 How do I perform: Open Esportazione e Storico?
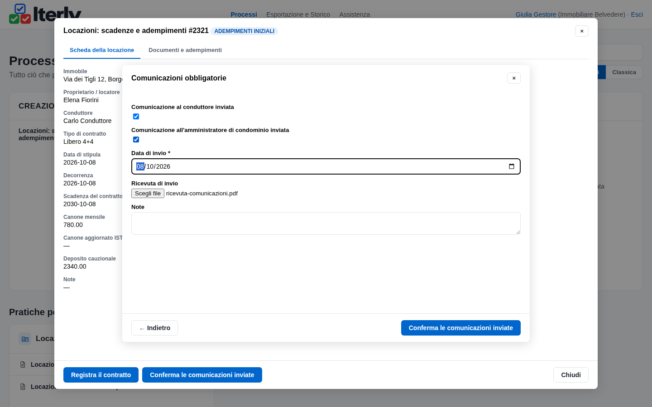click(x=298, y=14)
